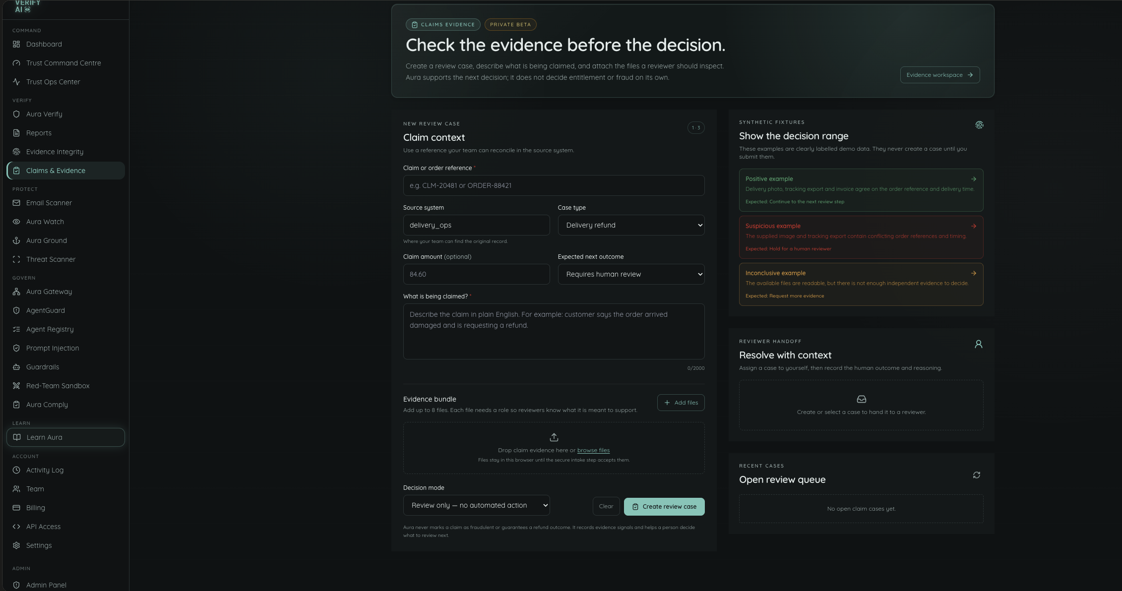Click the Clear button
The height and width of the screenshot is (591, 1122).
click(x=606, y=506)
